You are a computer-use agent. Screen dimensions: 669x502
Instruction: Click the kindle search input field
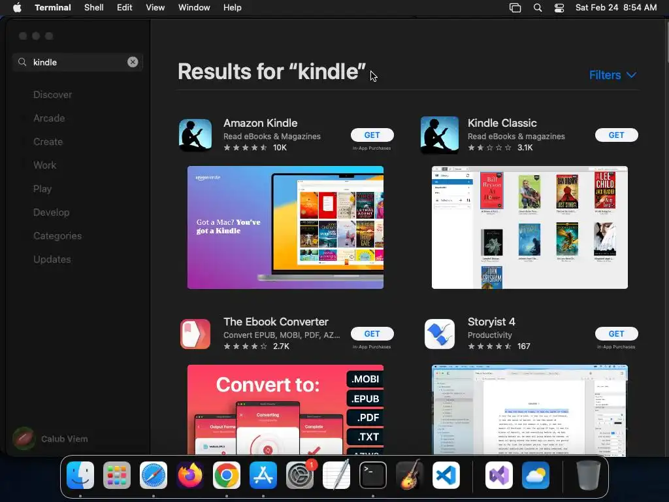[77, 62]
